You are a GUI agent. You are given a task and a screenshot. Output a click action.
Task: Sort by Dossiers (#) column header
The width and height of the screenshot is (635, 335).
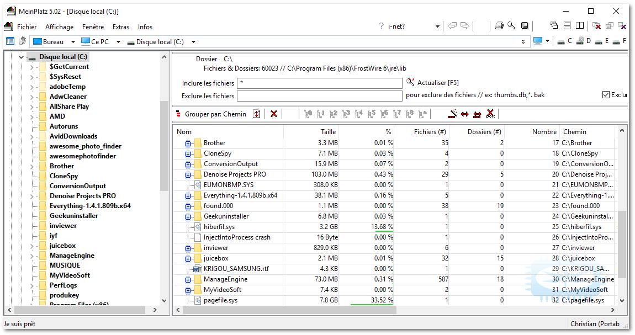pyautogui.click(x=477, y=131)
